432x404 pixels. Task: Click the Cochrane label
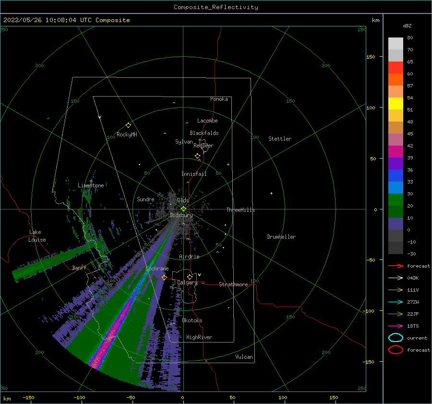(x=157, y=269)
